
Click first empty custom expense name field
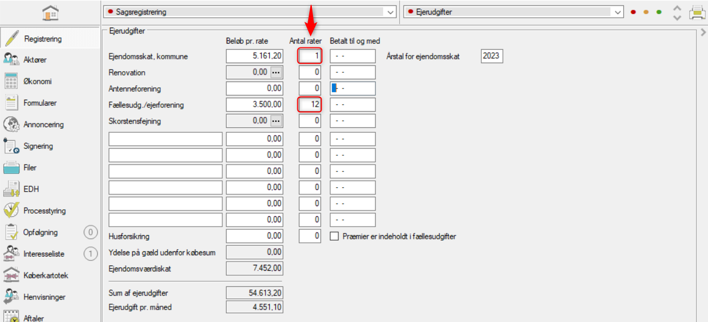click(166, 139)
